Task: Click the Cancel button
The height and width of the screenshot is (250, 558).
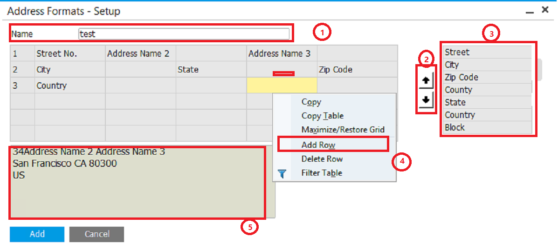Action: pyautogui.click(x=96, y=234)
